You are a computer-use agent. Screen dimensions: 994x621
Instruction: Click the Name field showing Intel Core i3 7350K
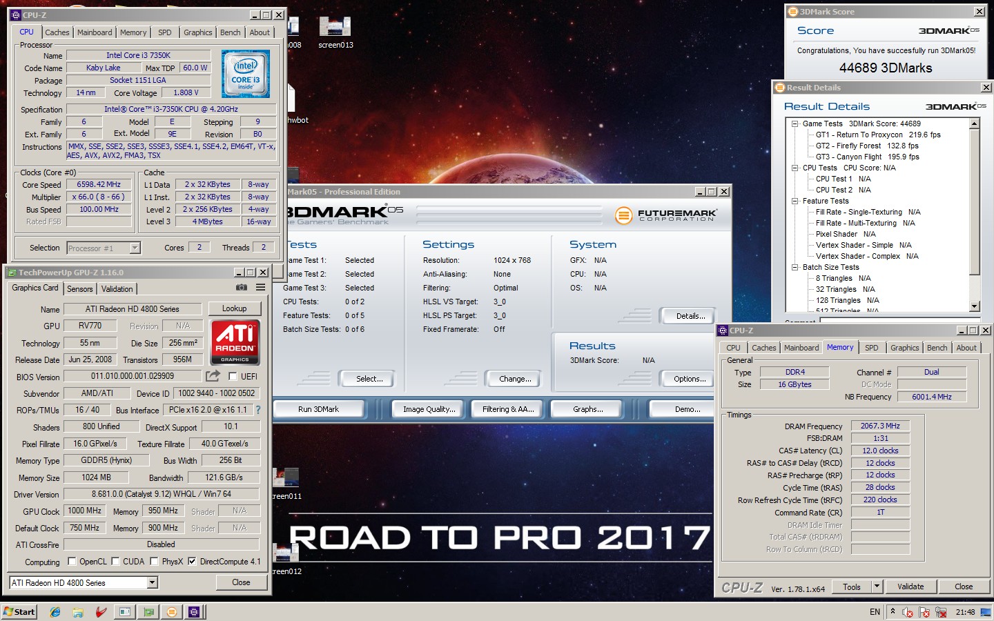138,55
